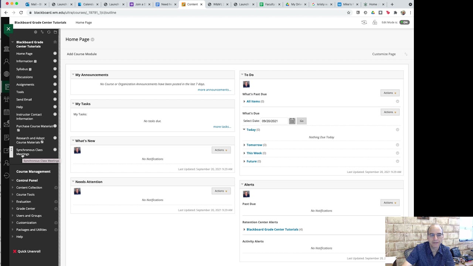Open the Syllabus item options chevron
This screenshot has width=473, height=266.
point(55,69)
